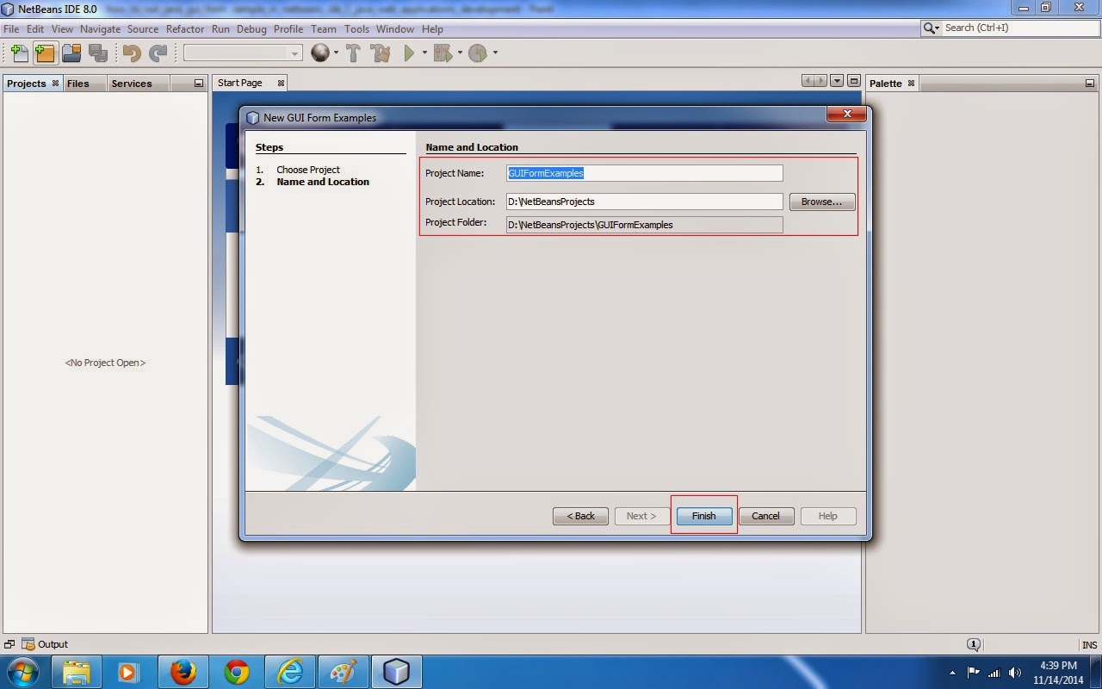Minimize the Palette window group
Image resolution: width=1102 pixels, height=689 pixels.
pos(1088,84)
